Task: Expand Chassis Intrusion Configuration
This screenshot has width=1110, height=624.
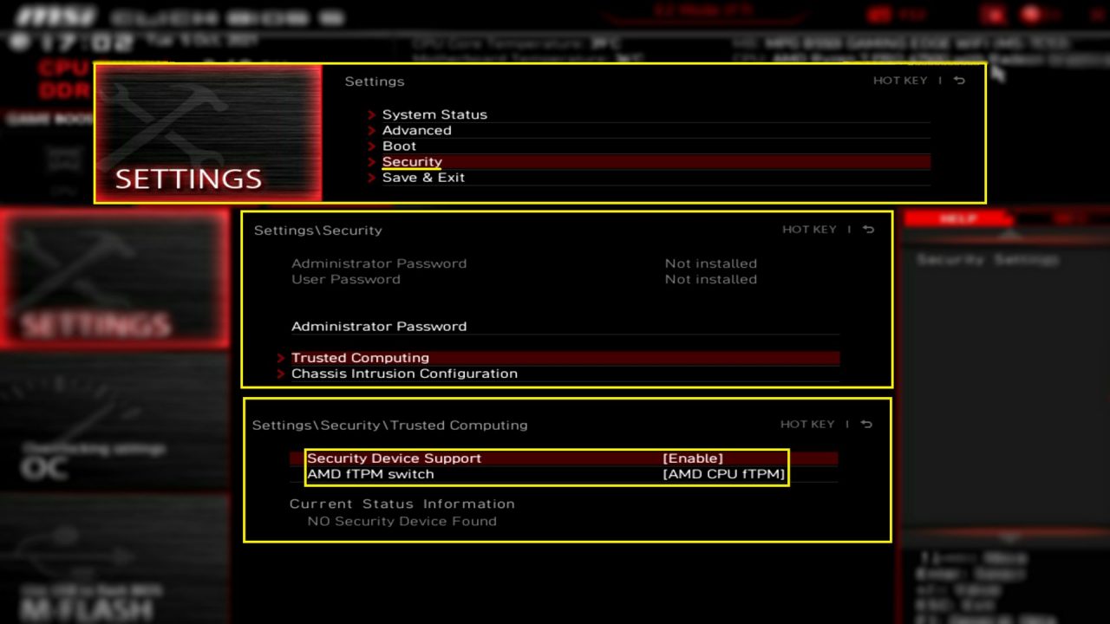Action: pos(404,374)
